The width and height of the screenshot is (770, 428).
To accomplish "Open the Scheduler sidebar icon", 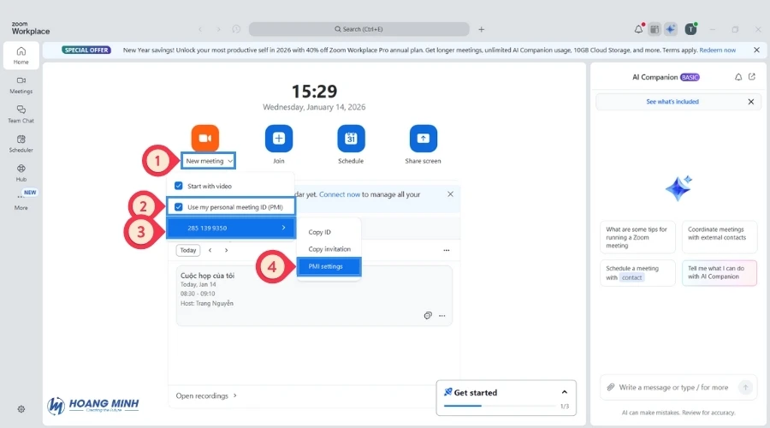I will (21, 142).
